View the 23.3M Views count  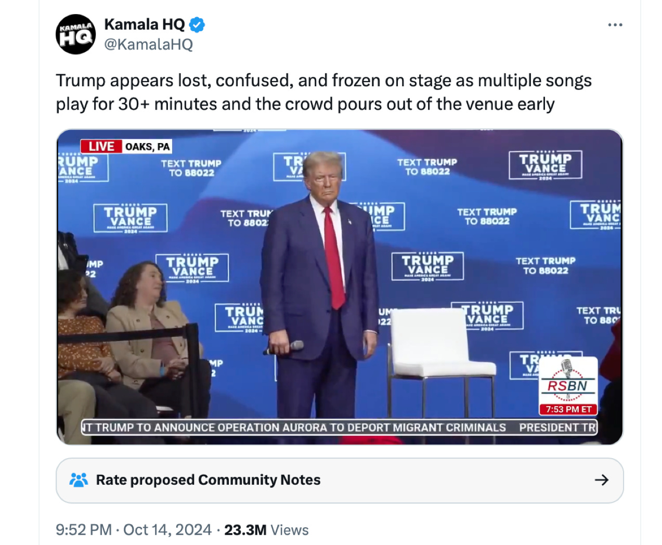266,530
